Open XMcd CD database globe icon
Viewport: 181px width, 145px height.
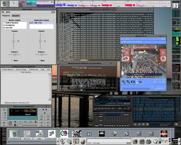(15, 125)
